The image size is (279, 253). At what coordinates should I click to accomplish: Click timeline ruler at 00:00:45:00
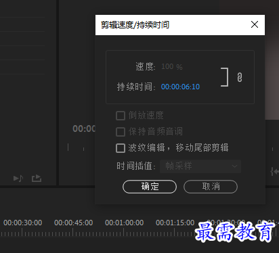point(73,223)
